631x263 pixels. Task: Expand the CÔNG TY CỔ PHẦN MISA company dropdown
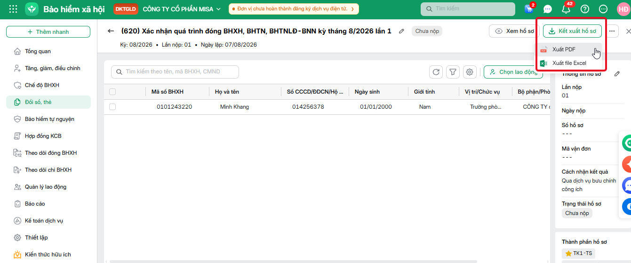click(182, 9)
